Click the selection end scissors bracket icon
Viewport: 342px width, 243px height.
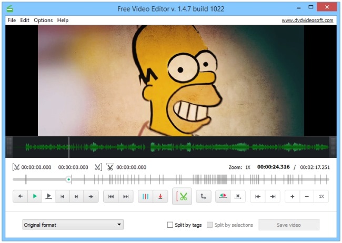98,167
